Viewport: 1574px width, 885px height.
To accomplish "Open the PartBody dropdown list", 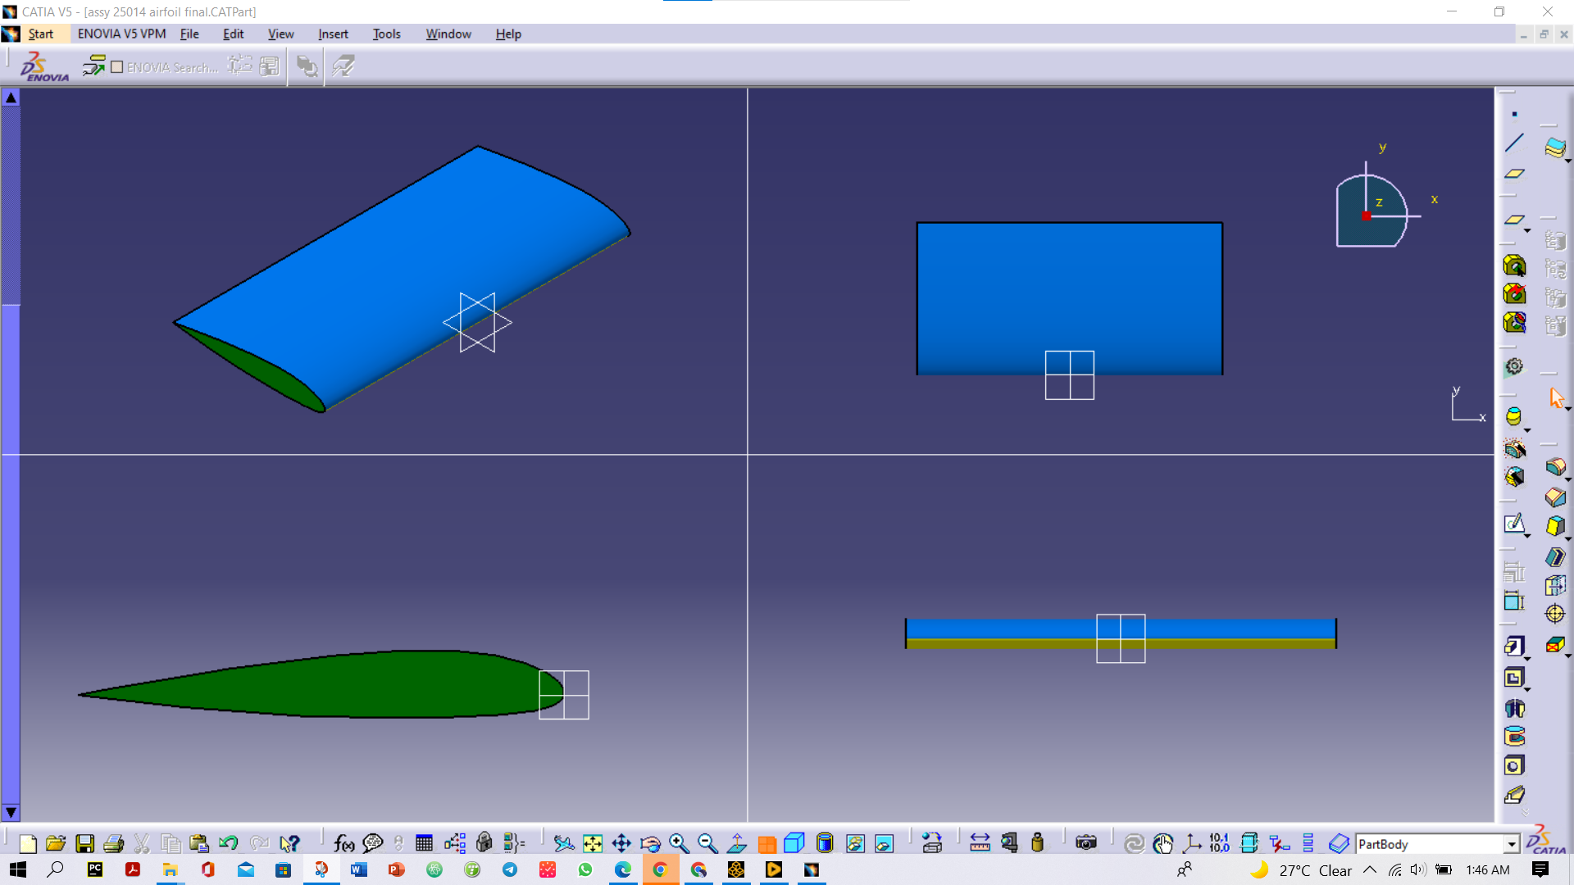I will [1512, 844].
